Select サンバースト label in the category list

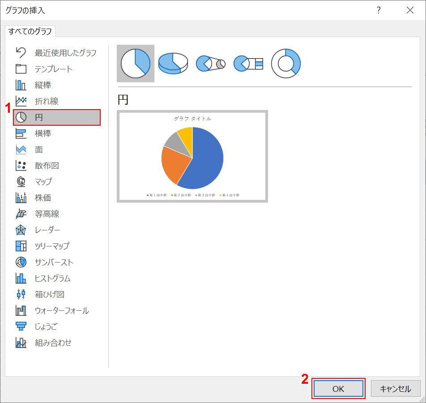(x=54, y=262)
